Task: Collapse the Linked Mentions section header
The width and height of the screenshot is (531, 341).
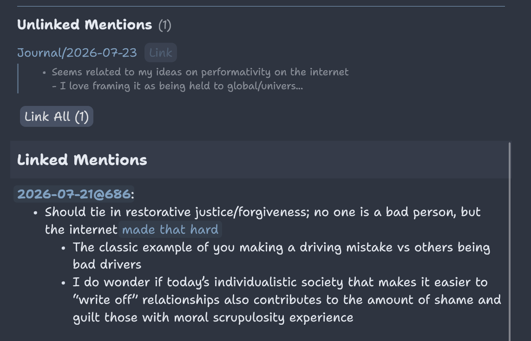Action: 82,160
